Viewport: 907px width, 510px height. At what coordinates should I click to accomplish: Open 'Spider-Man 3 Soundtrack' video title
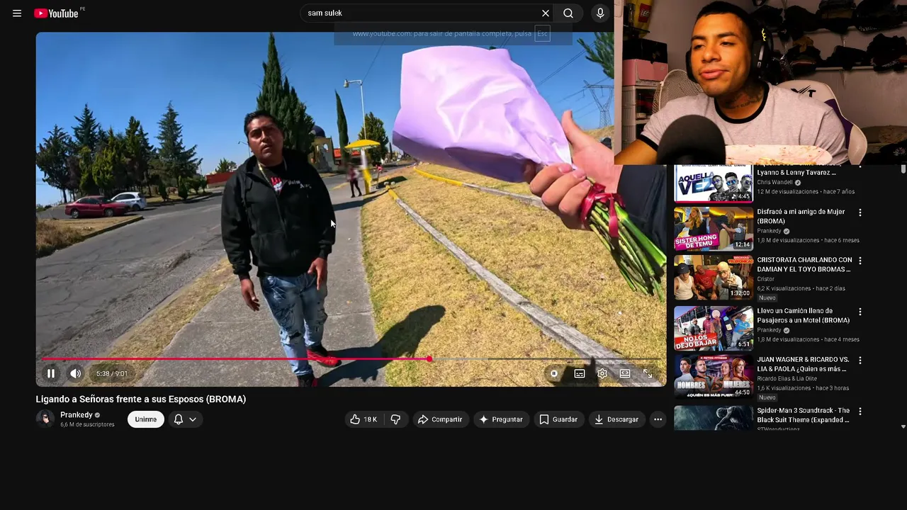(x=803, y=415)
